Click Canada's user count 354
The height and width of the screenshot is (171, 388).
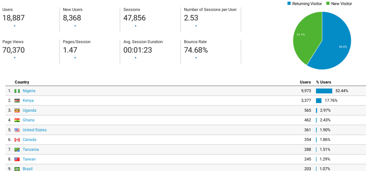click(308, 140)
